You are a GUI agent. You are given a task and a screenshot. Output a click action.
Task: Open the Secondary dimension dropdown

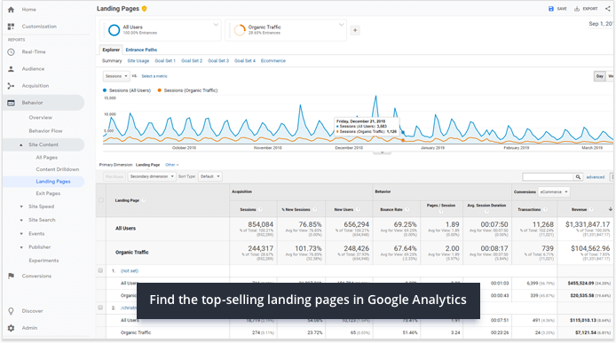point(152,176)
